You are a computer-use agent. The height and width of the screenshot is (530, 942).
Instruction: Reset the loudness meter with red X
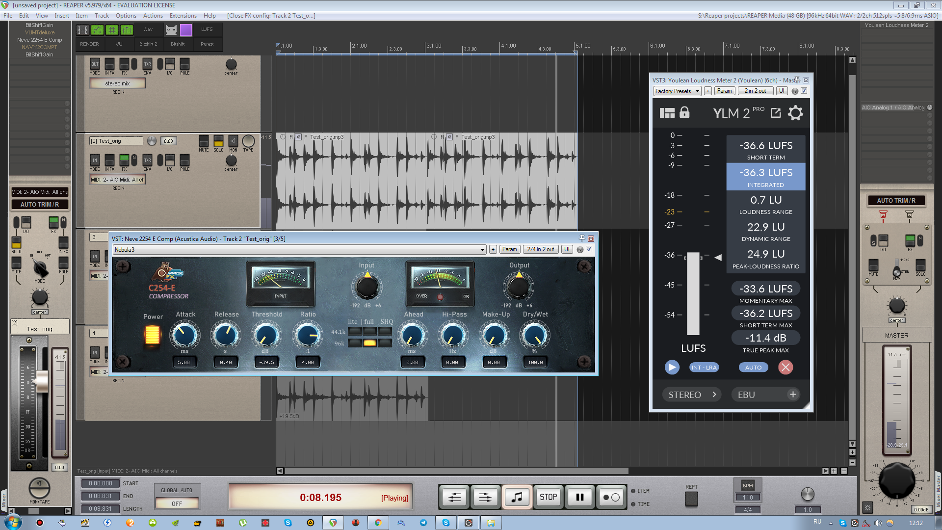pyautogui.click(x=785, y=367)
